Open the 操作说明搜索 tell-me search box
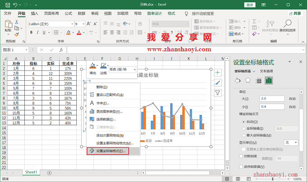The image size is (307, 182). (x=203, y=14)
